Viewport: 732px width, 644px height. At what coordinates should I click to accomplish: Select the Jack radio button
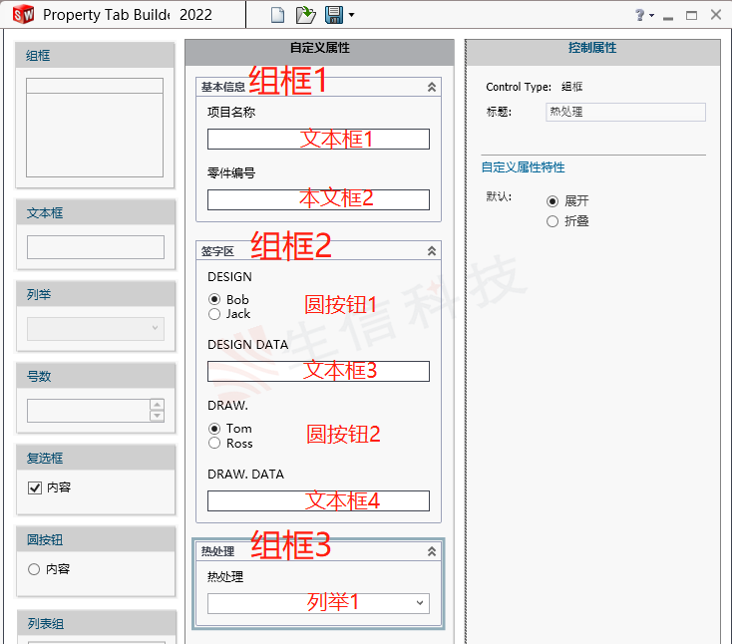tap(214, 314)
